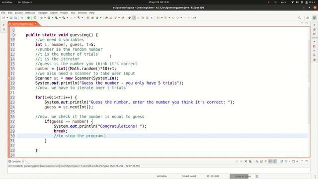Click the Debug bug toolbar icon
The height and width of the screenshot is (179, 318).
[41, 18]
